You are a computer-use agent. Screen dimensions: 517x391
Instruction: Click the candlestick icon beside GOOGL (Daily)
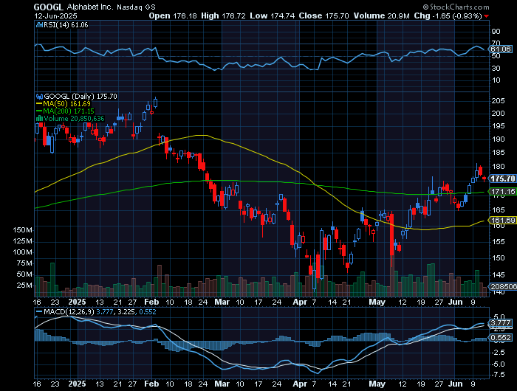39,97
